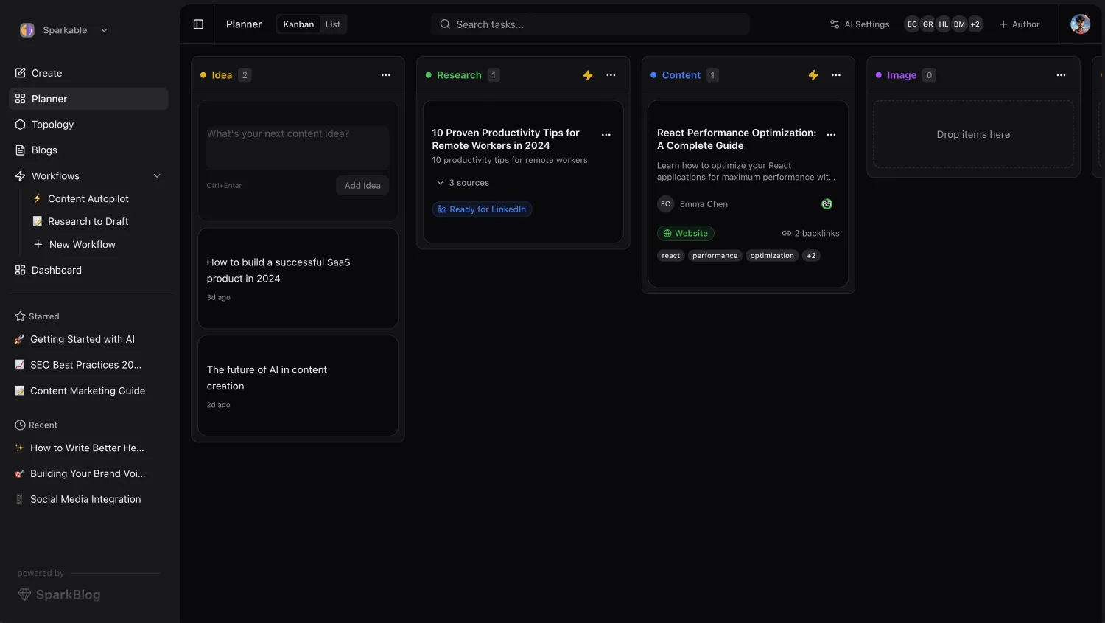Select the GR author avatar
Image resolution: width=1105 pixels, height=623 pixels.
coord(928,24)
